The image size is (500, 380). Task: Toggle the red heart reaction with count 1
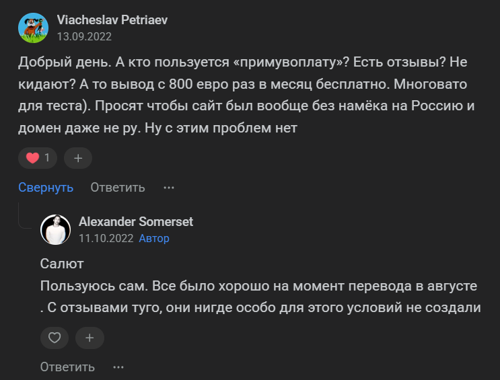[x=38, y=158]
